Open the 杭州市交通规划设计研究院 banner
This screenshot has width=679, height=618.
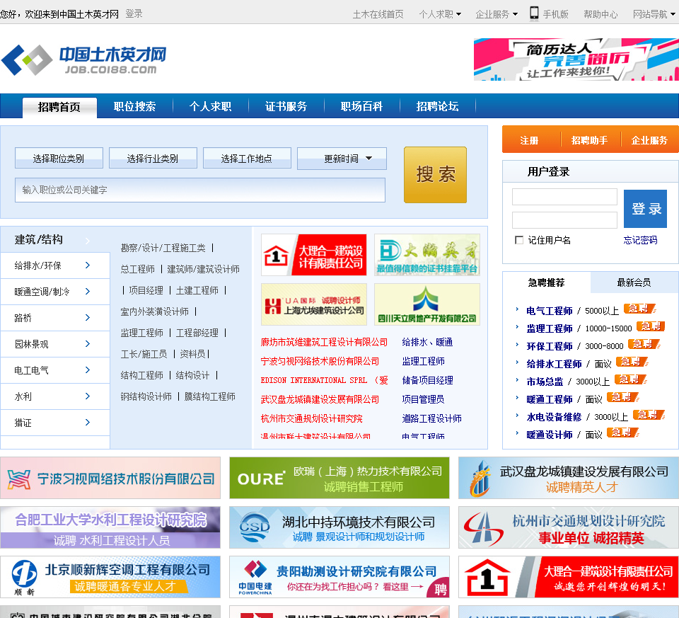569,527
